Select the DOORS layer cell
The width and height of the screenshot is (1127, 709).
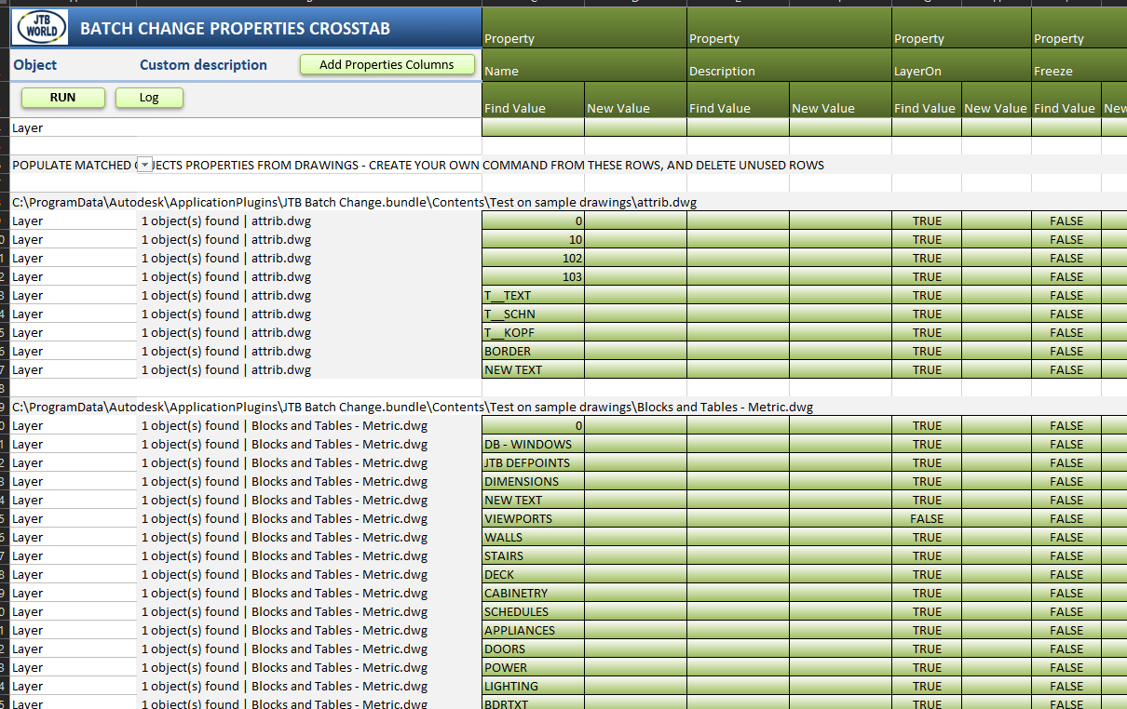pyautogui.click(x=533, y=649)
